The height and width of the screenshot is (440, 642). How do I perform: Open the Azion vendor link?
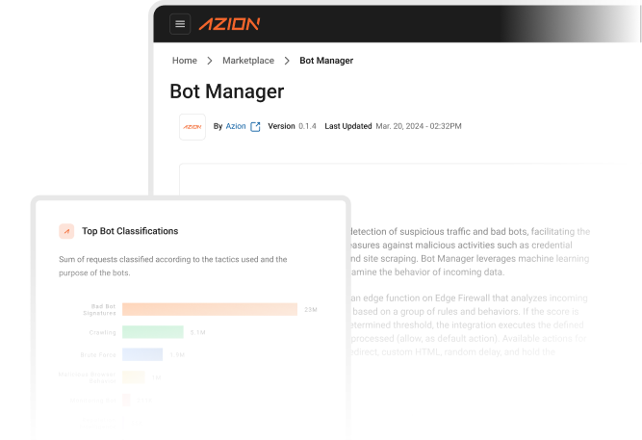pos(236,126)
